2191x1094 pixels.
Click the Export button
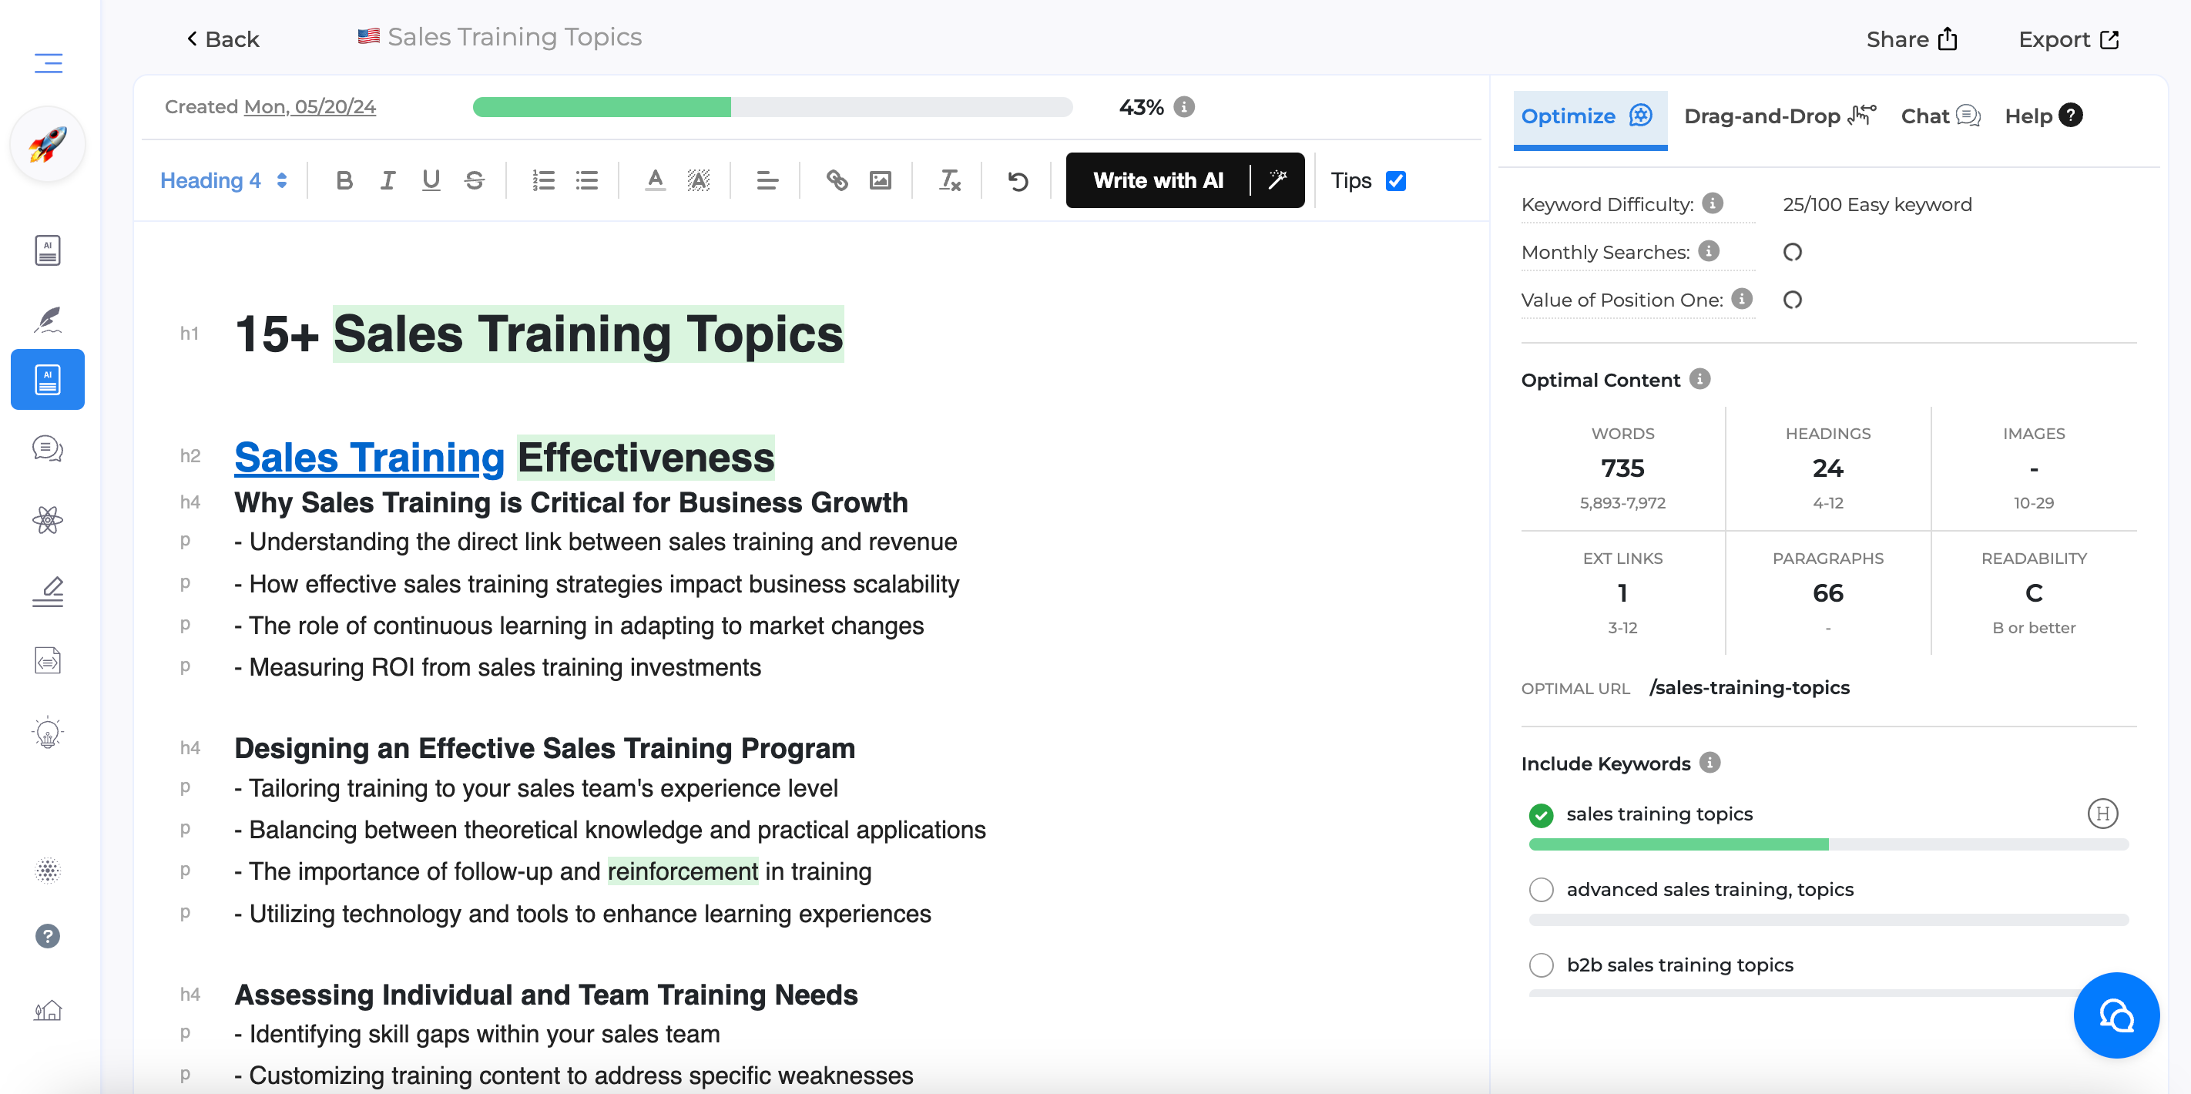coord(2068,39)
